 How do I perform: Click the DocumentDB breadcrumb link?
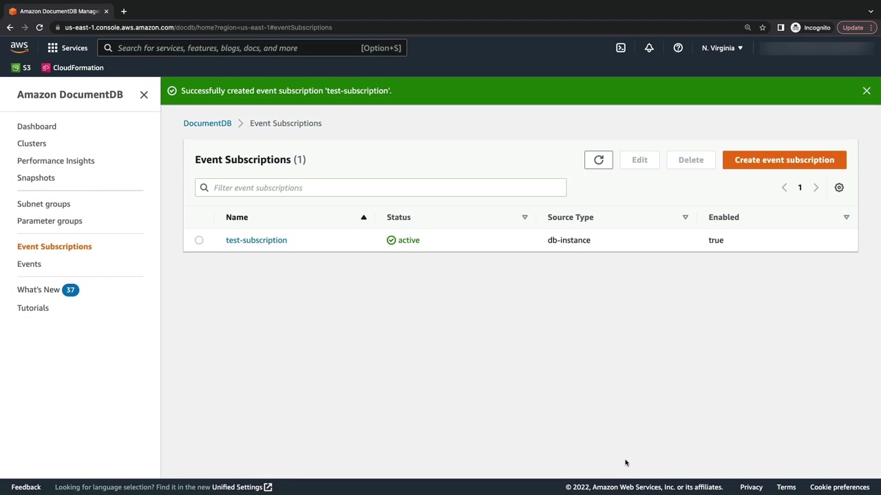(207, 124)
